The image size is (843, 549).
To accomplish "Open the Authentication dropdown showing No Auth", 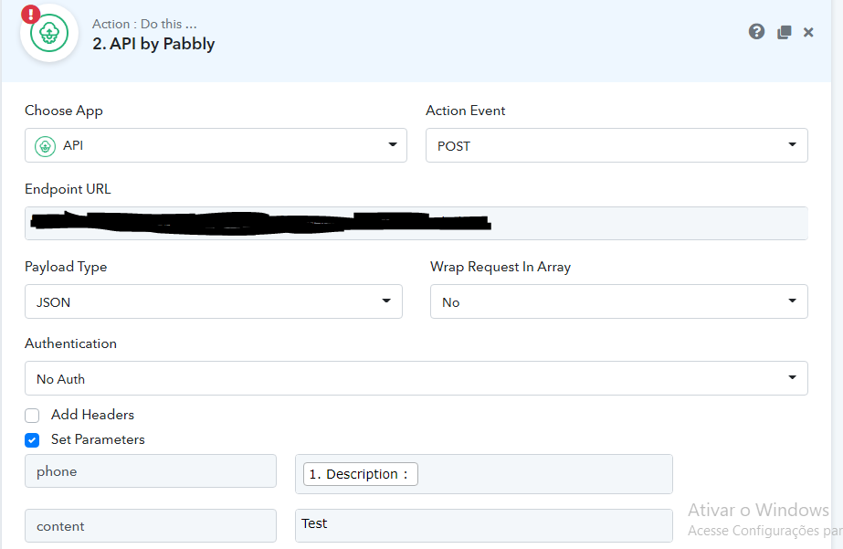I will (x=416, y=378).
